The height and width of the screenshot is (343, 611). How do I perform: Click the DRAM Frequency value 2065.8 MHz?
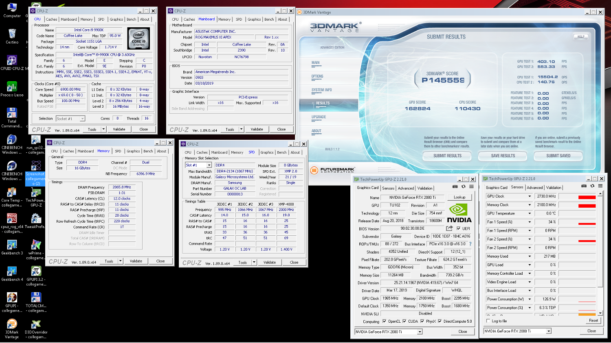122,187
